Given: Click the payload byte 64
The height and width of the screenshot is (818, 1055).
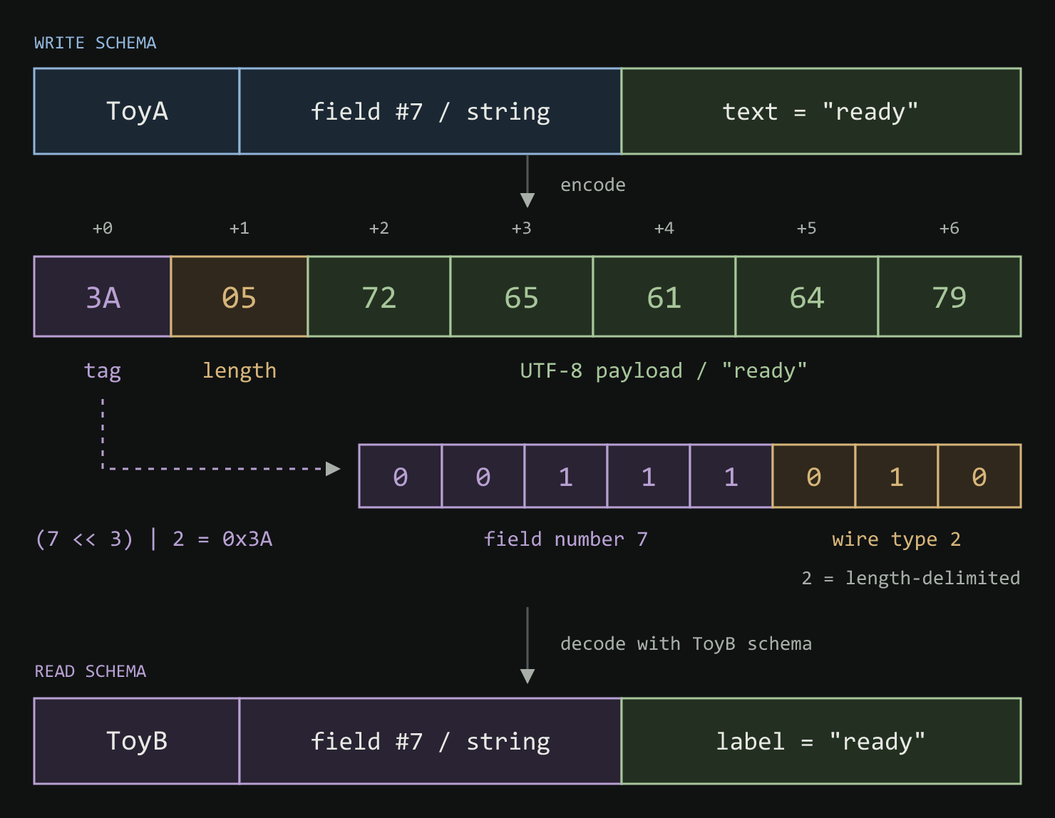Looking at the screenshot, I should 807,296.
